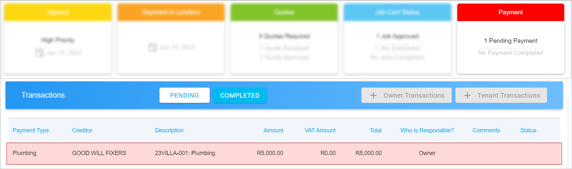The height and width of the screenshot is (169, 572).
Task: Sort by Creditor column header
Action: click(x=82, y=130)
